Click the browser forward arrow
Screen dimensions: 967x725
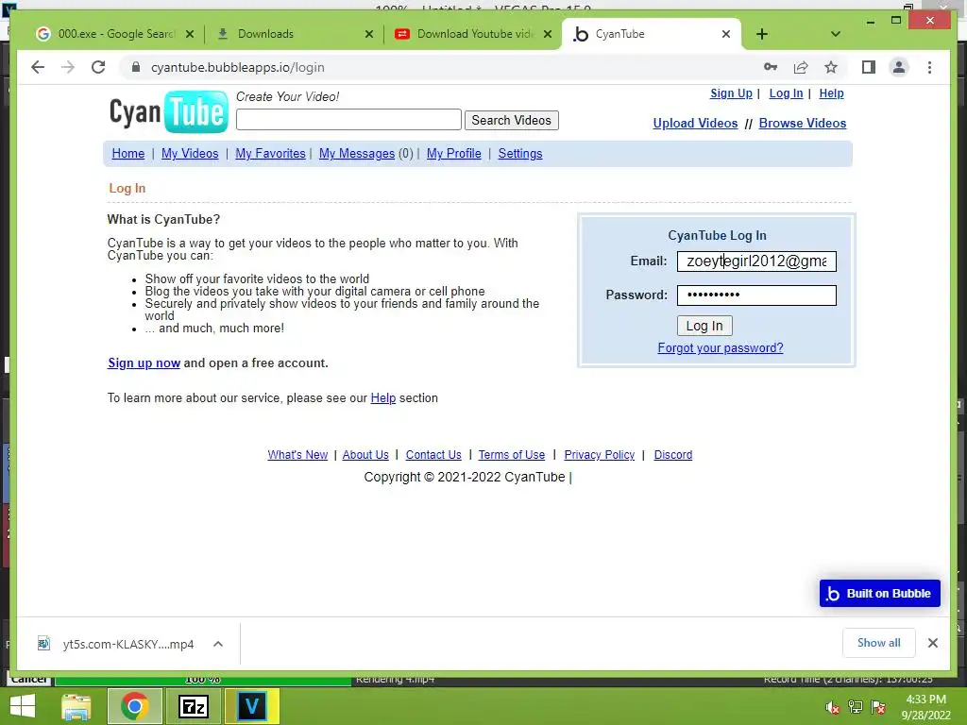(68, 67)
